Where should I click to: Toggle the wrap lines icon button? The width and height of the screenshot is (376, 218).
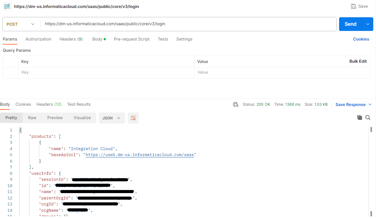tap(133, 118)
